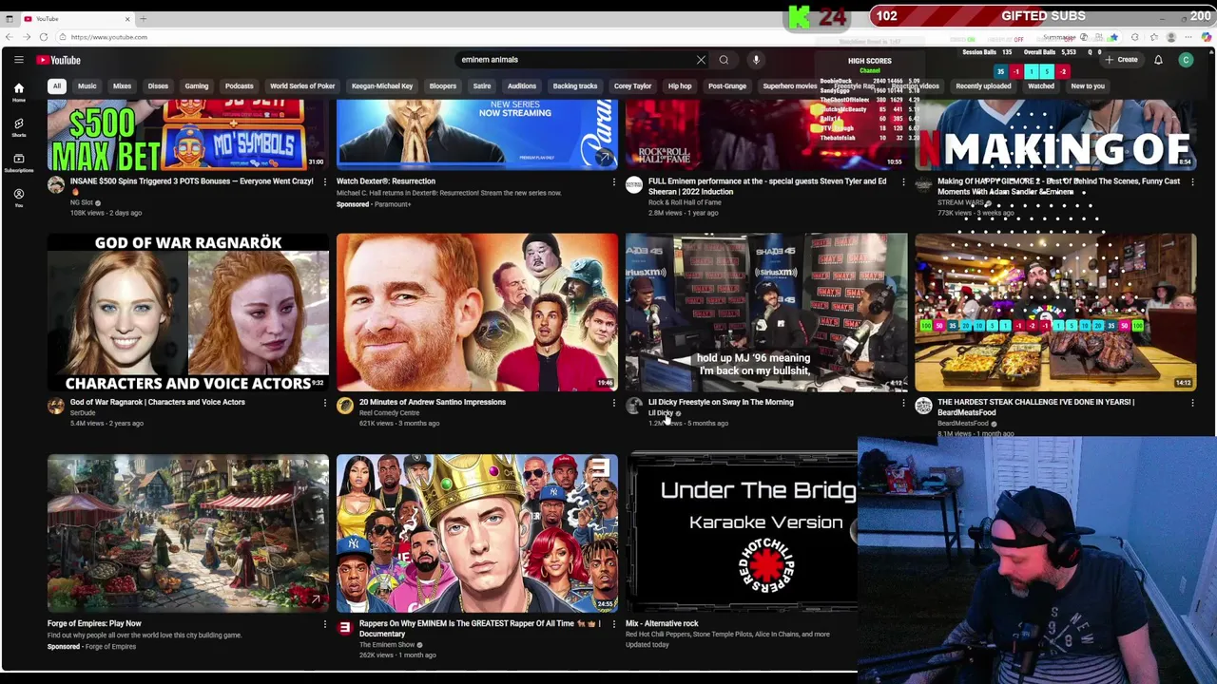Start voice search with microphone
This screenshot has width=1217, height=684.
(x=756, y=60)
